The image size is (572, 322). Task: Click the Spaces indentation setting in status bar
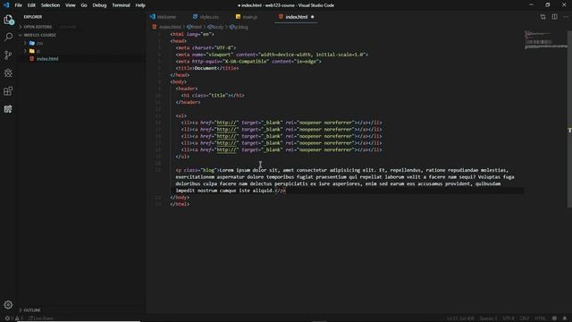(488, 318)
